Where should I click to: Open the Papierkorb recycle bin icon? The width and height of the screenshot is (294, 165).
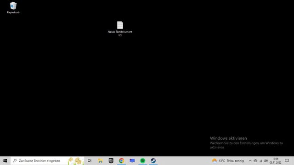(13, 8)
